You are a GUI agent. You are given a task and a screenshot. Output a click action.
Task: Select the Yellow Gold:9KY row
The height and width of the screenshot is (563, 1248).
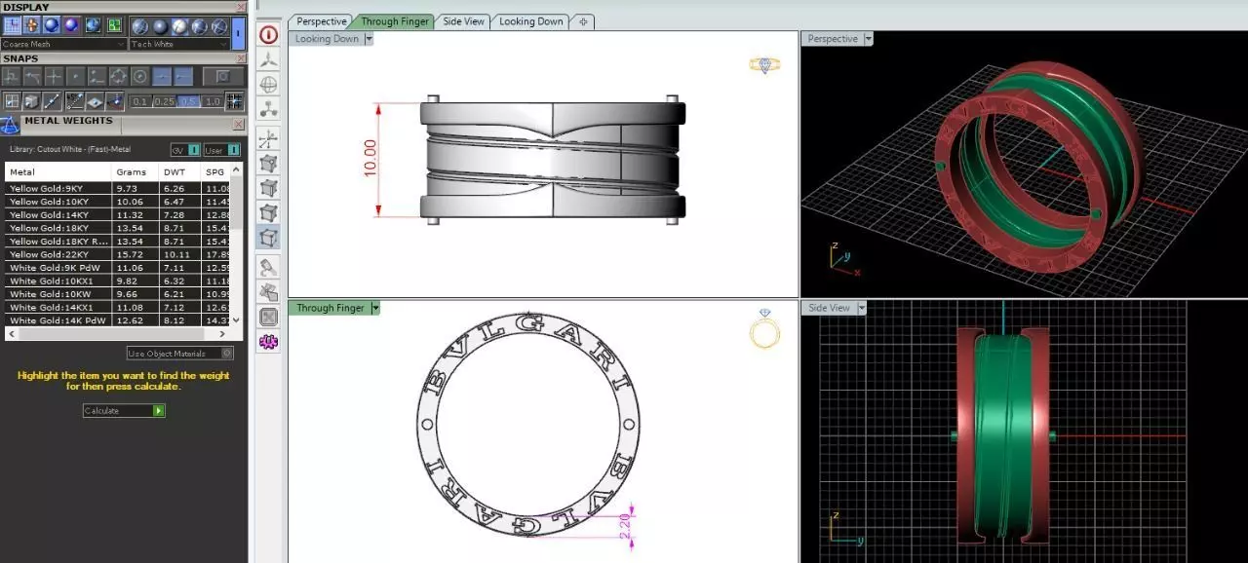[118, 188]
